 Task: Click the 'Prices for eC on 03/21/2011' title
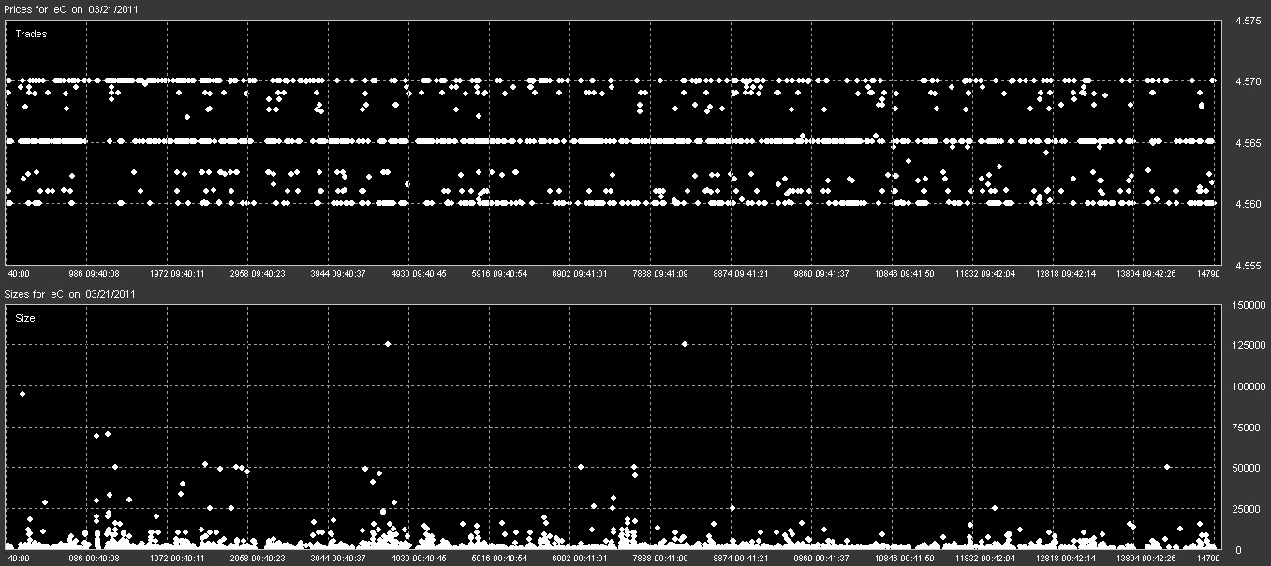pyautogui.click(x=70, y=8)
